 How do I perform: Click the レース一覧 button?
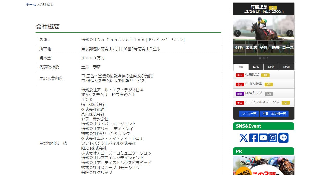point(249,114)
